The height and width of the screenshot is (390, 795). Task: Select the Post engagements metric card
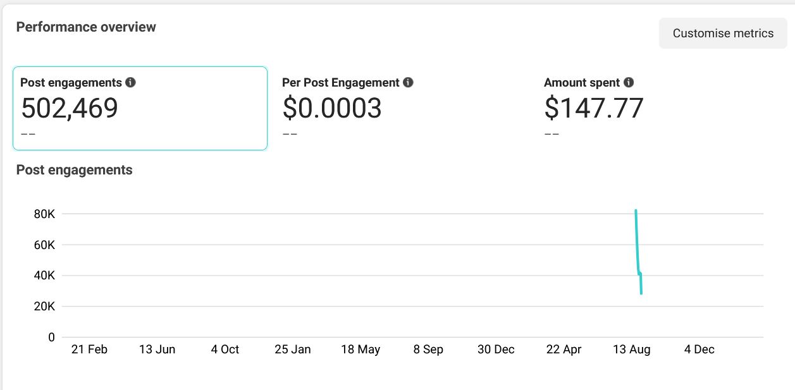pos(140,108)
